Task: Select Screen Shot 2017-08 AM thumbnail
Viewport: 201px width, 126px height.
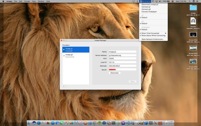Action: tap(193, 61)
